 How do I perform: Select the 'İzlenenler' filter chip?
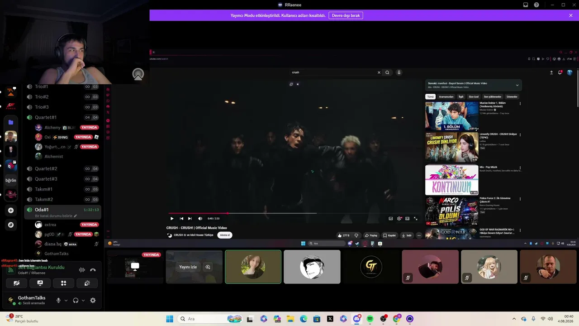coord(512,96)
